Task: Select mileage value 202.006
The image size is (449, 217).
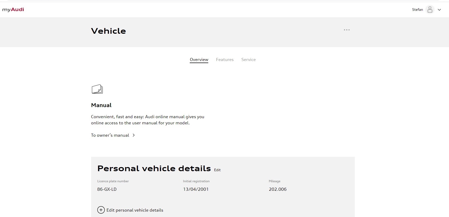Action: pos(278,189)
